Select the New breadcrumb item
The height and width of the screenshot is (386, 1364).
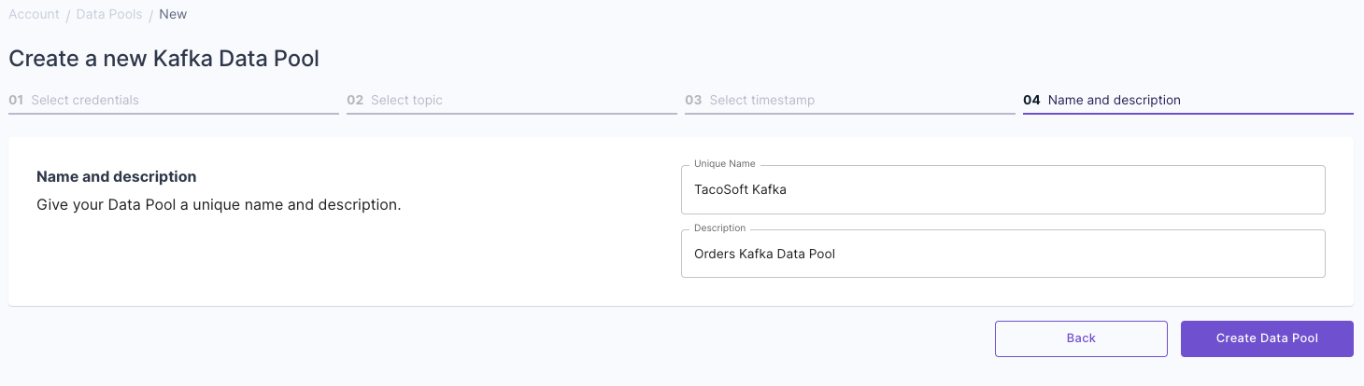pyautogui.click(x=173, y=14)
